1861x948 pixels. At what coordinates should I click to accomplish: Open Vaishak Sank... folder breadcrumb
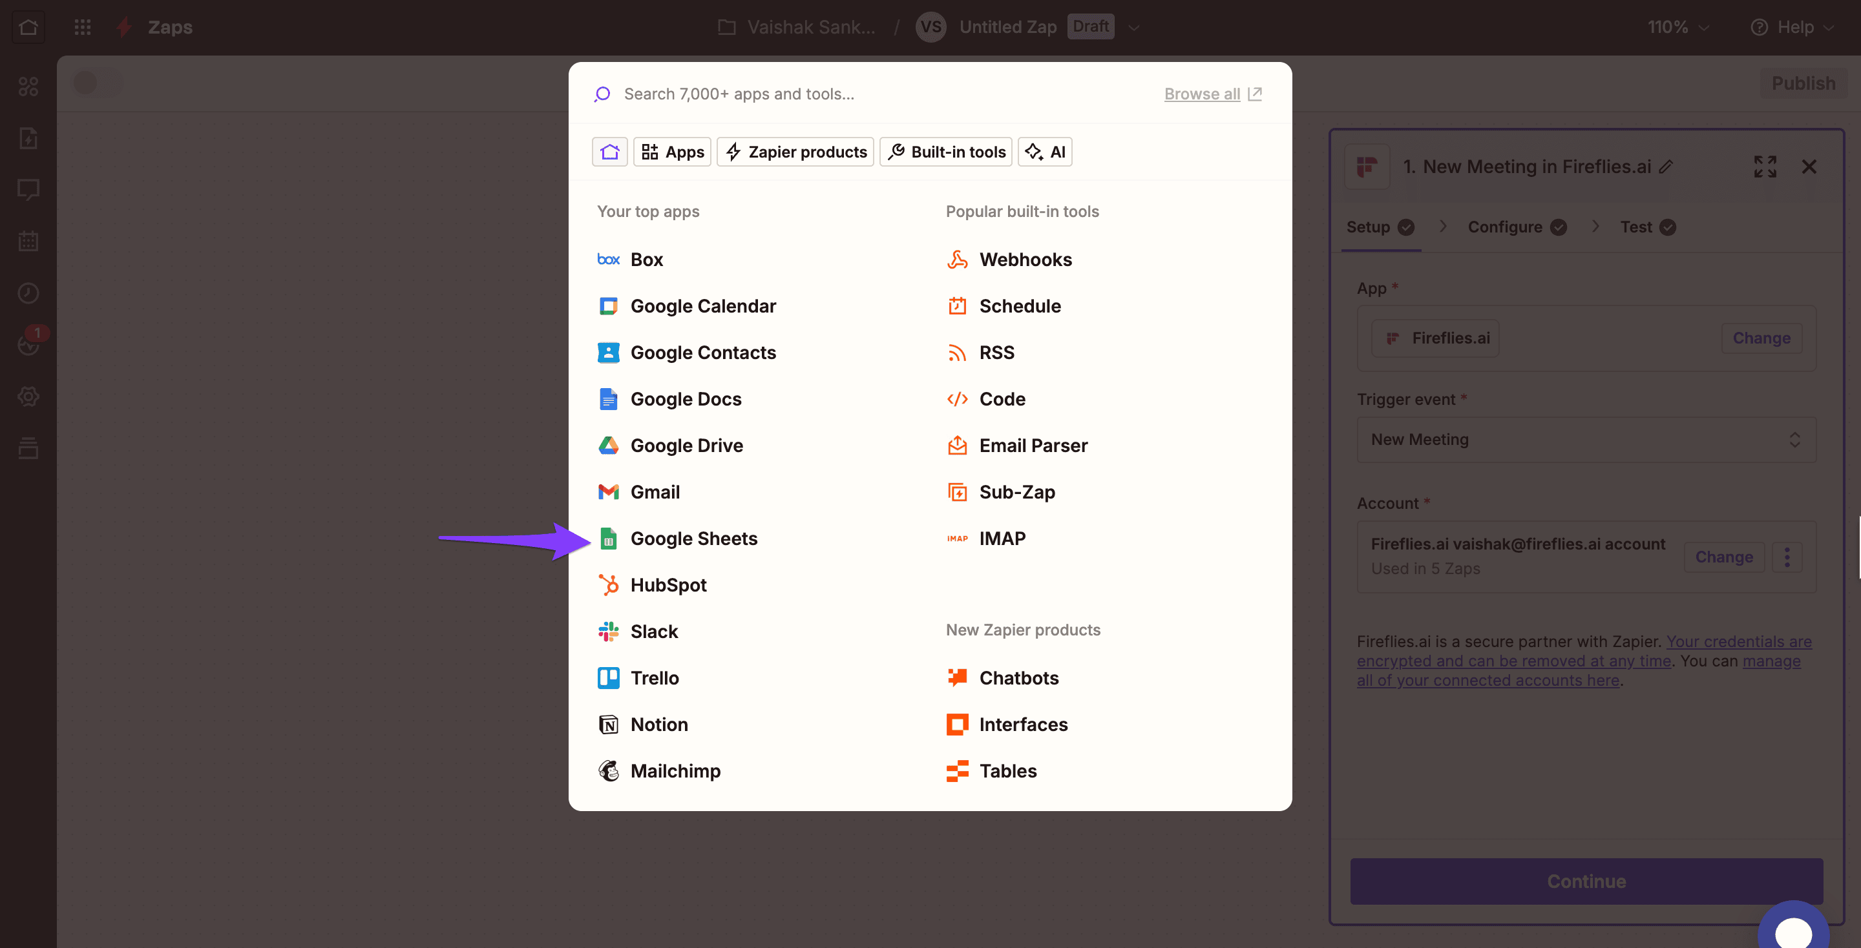[x=797, y=26]
